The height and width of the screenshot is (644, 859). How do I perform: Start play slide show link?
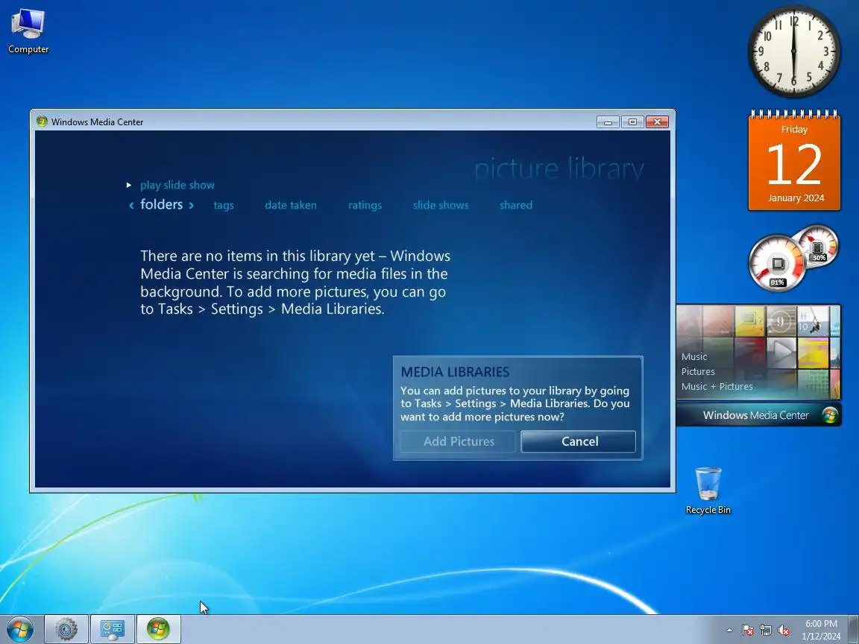pyautogui.click(x=177, y=185)
